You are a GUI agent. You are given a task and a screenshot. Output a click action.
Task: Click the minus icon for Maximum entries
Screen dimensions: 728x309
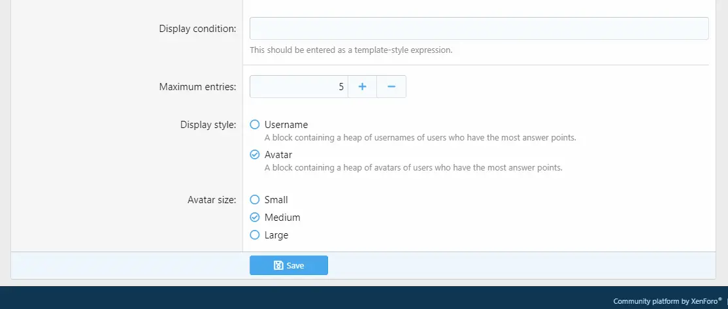[391, 87]
